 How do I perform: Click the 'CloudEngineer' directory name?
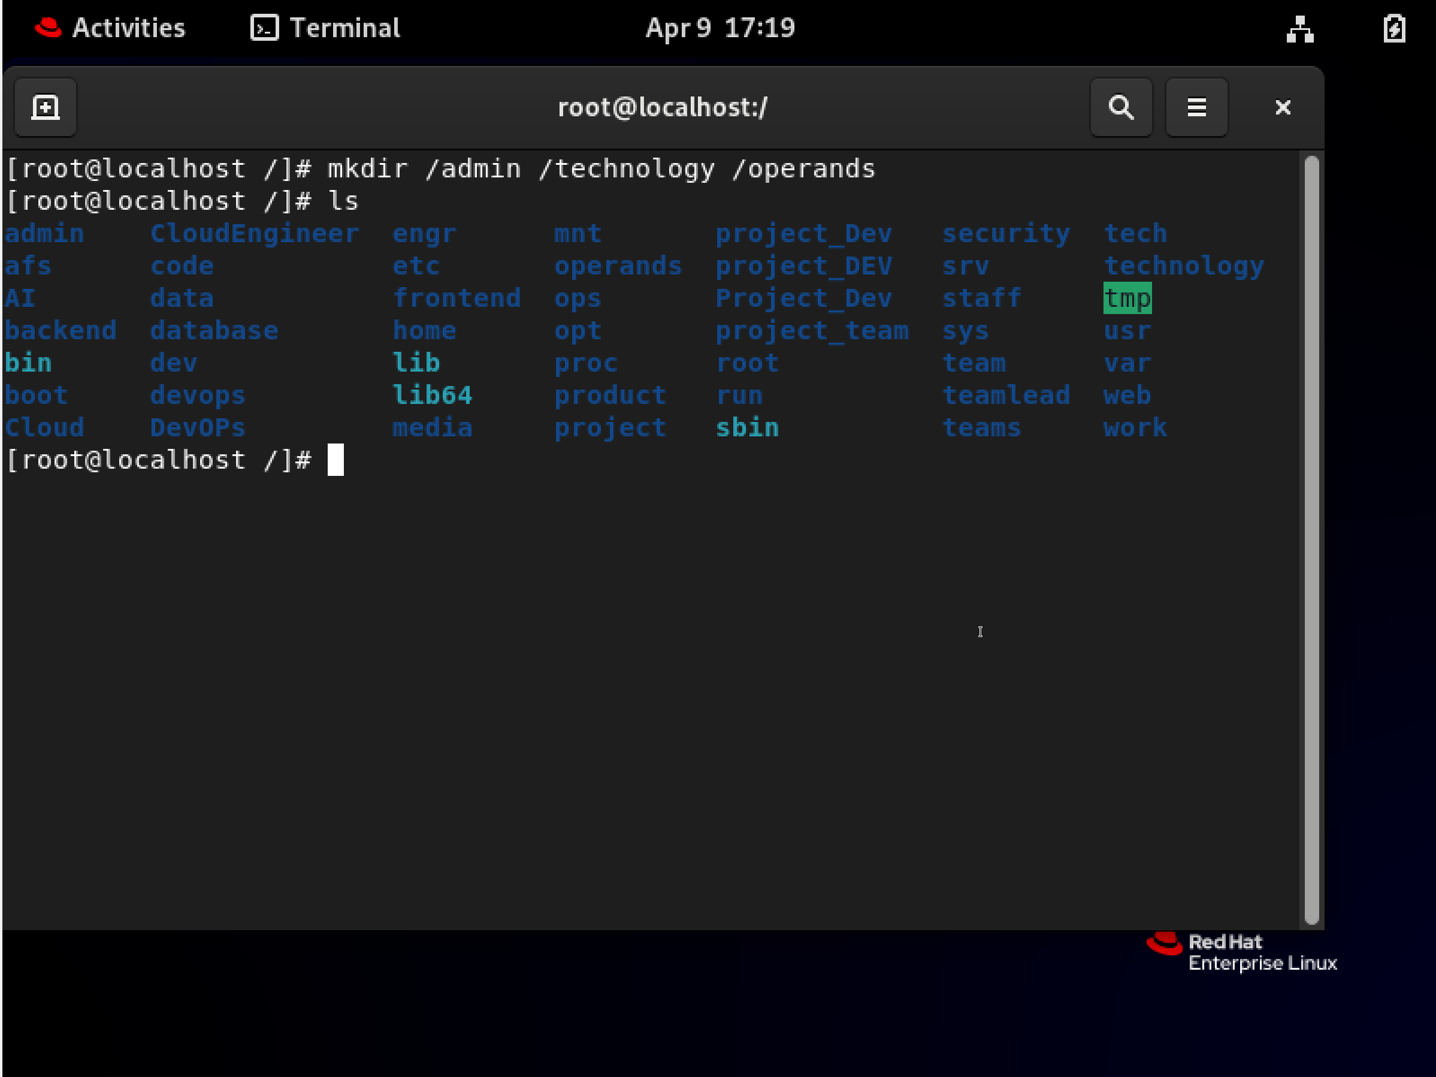click(255, 234)
